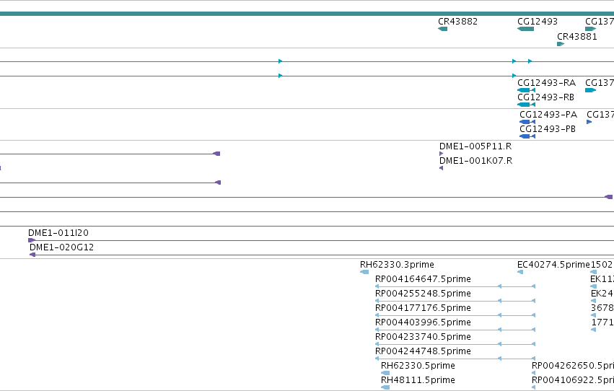The image size is (614, 391).
Task: Click the RP004244748.5prime label
Action: tap(423, 351)
